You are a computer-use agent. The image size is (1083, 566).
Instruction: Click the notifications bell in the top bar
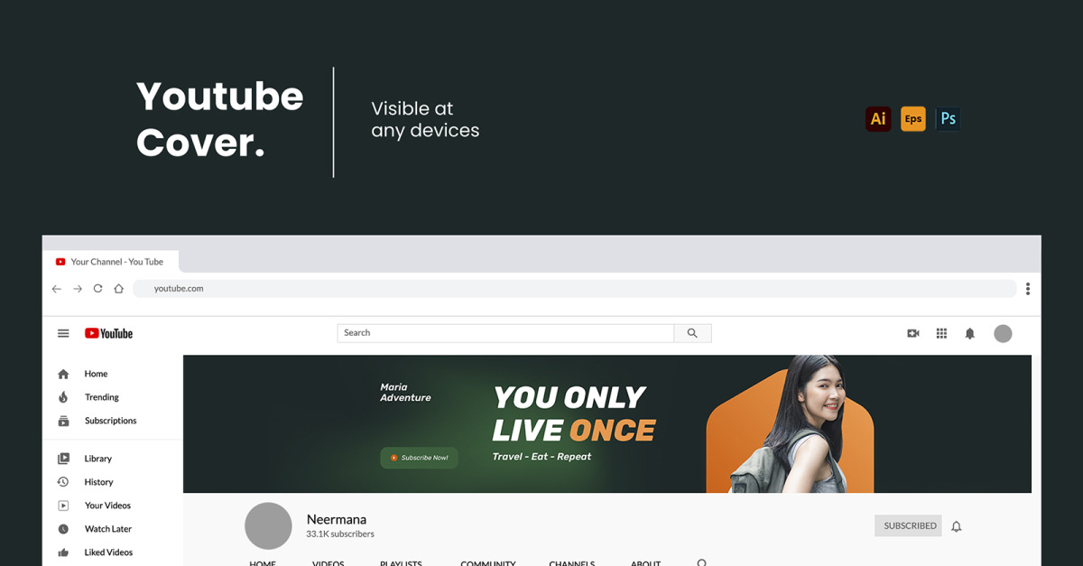[x=969, y=333]
